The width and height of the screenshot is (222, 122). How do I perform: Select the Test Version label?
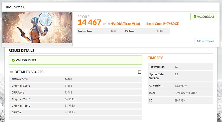pos(157,67)
